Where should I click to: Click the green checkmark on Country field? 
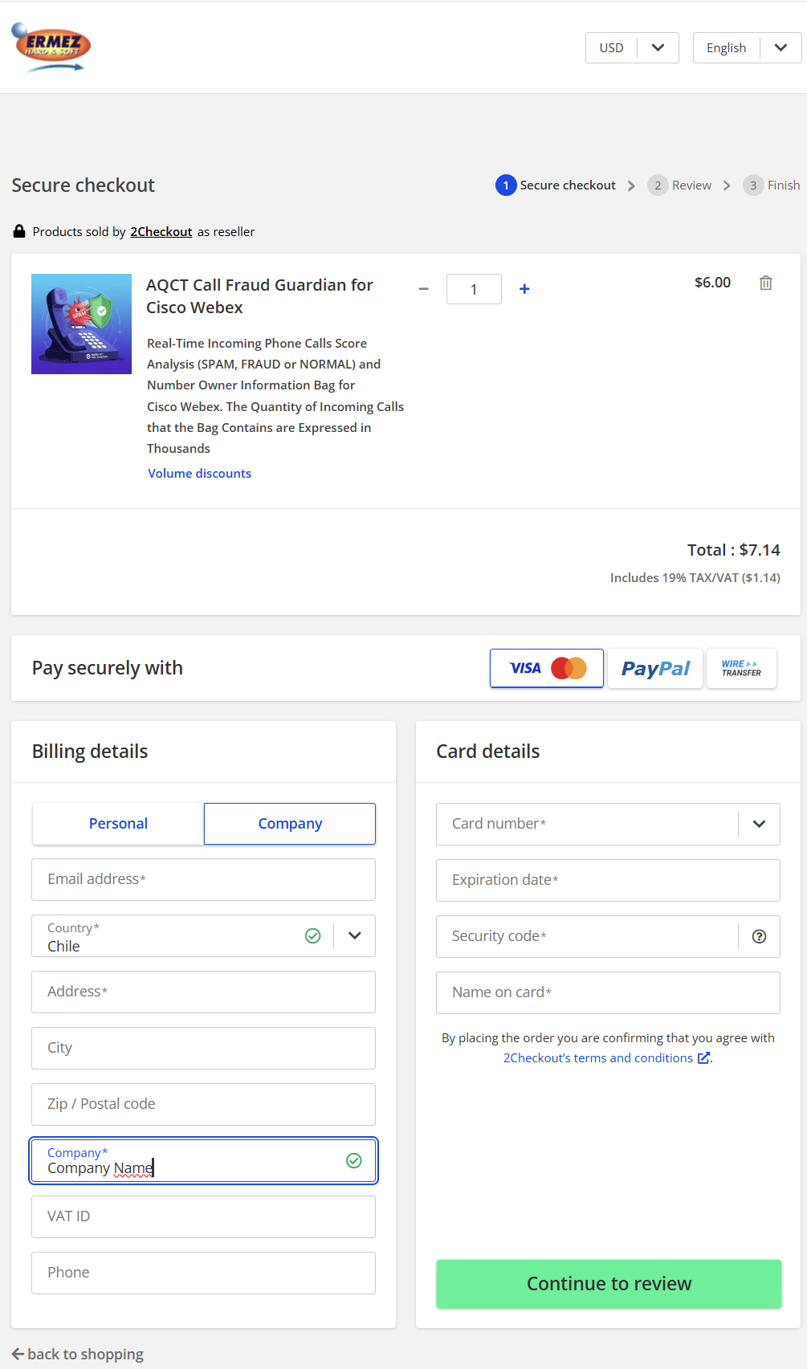tap(312, 935)
